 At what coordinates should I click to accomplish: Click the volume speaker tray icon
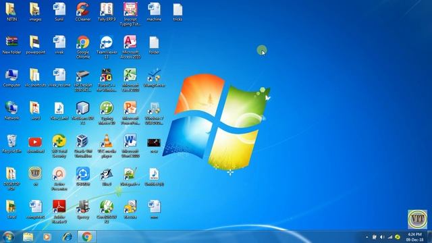click(382, 237)
